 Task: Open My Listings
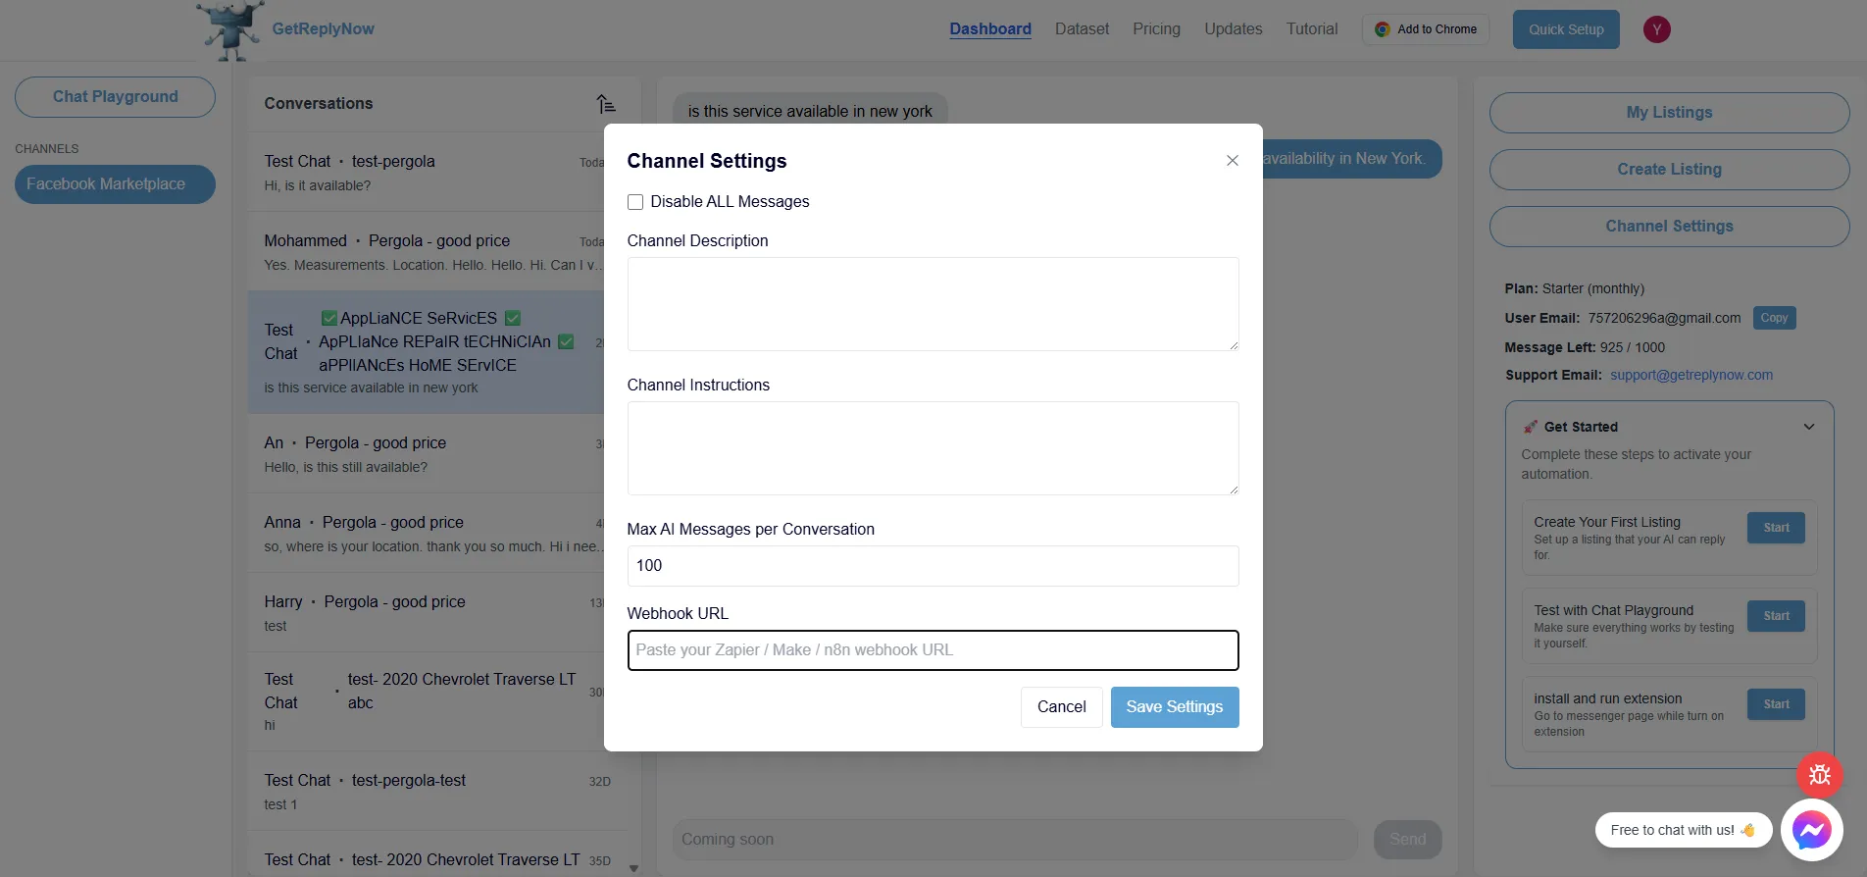1669,113
